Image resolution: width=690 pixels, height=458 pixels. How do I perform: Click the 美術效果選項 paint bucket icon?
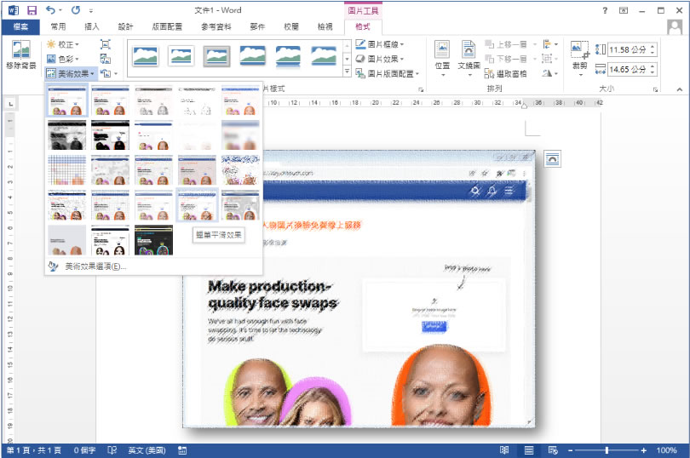coord(53,266)
